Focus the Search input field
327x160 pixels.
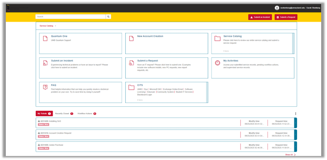click(x=70, y=17)
